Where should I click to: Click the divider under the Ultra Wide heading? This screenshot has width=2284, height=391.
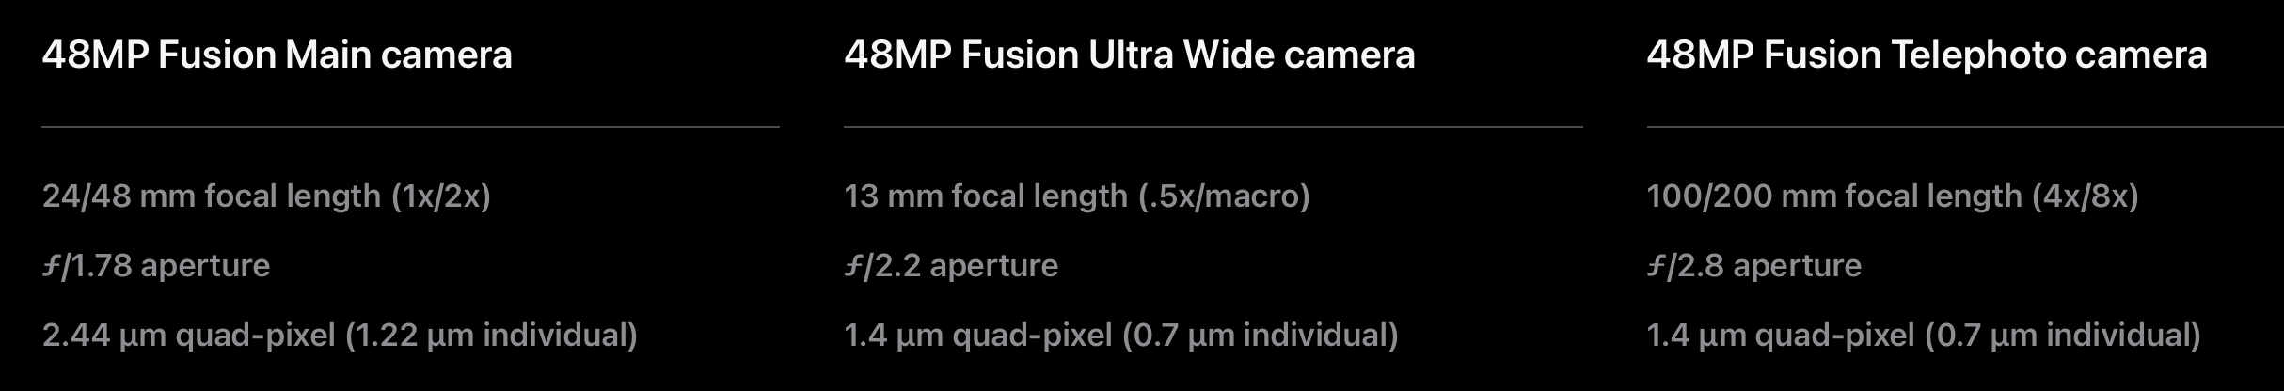[x=1213, y=126]
